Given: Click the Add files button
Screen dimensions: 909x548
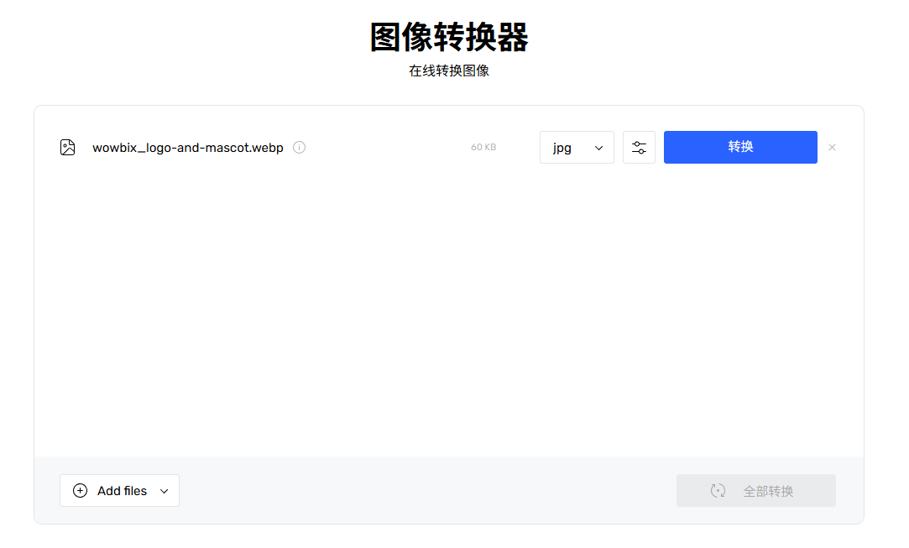Looking at the screenshot, I should [119, 490].
